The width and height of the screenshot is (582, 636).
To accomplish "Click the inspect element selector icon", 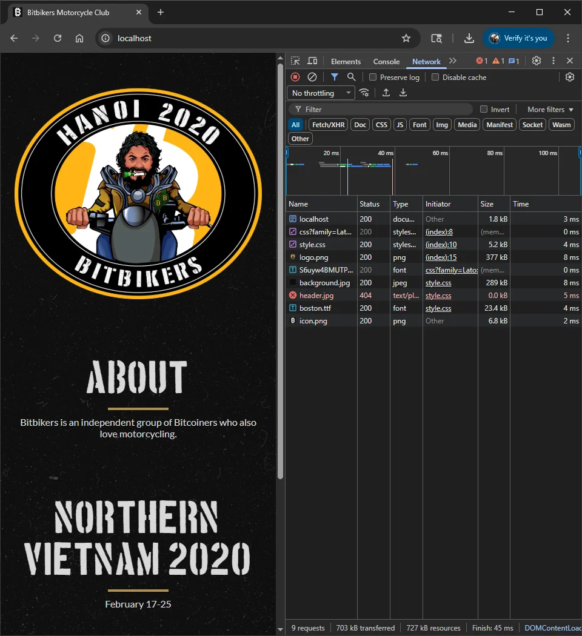I will (295, 61).
